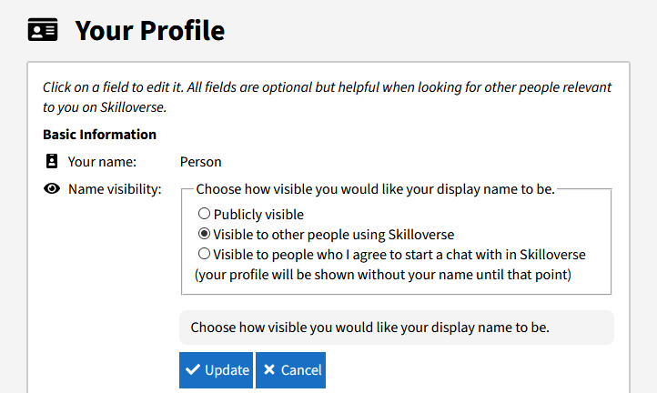Click the Name visibility label
Screen dimensions: 657x393
click(115, 189)
